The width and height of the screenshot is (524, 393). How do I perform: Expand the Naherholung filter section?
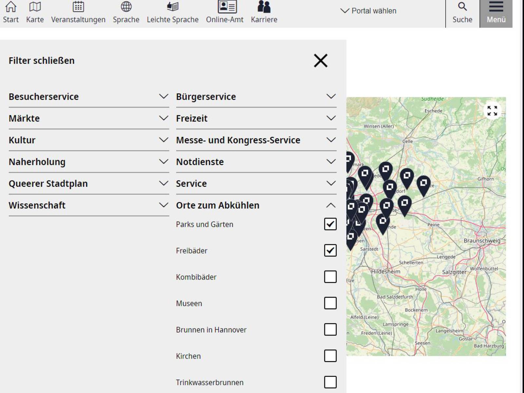coord(89,162)
